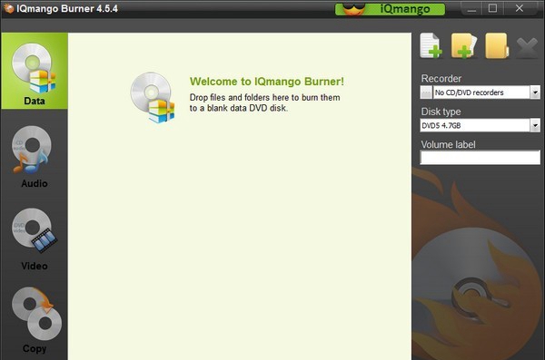Click the Audio label in sidebar
Viewport: 545px width, 360px height.
pyautogui.click(x=35, y=183)
